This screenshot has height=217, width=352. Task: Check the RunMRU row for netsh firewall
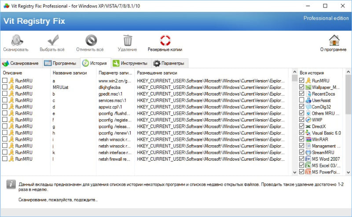tap(5, 158)
